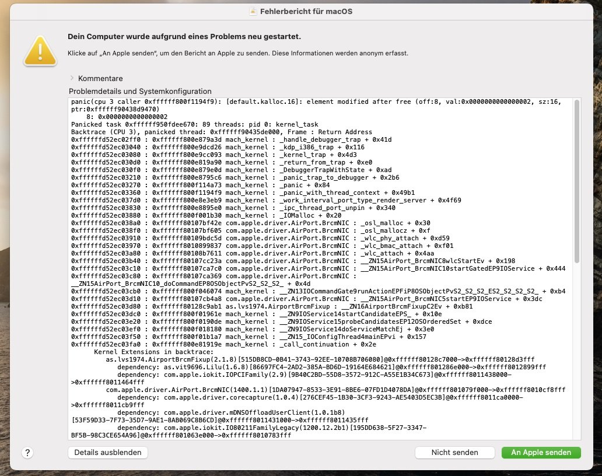
Task: Click the 'as.lvs1974.AirportBrcmFixup(2.1.8)' line
Action: [x=320, y=360]
